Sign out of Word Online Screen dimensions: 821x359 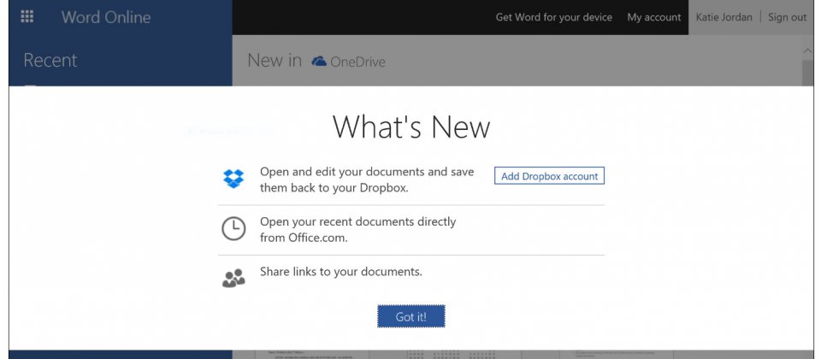coord(787,17)
